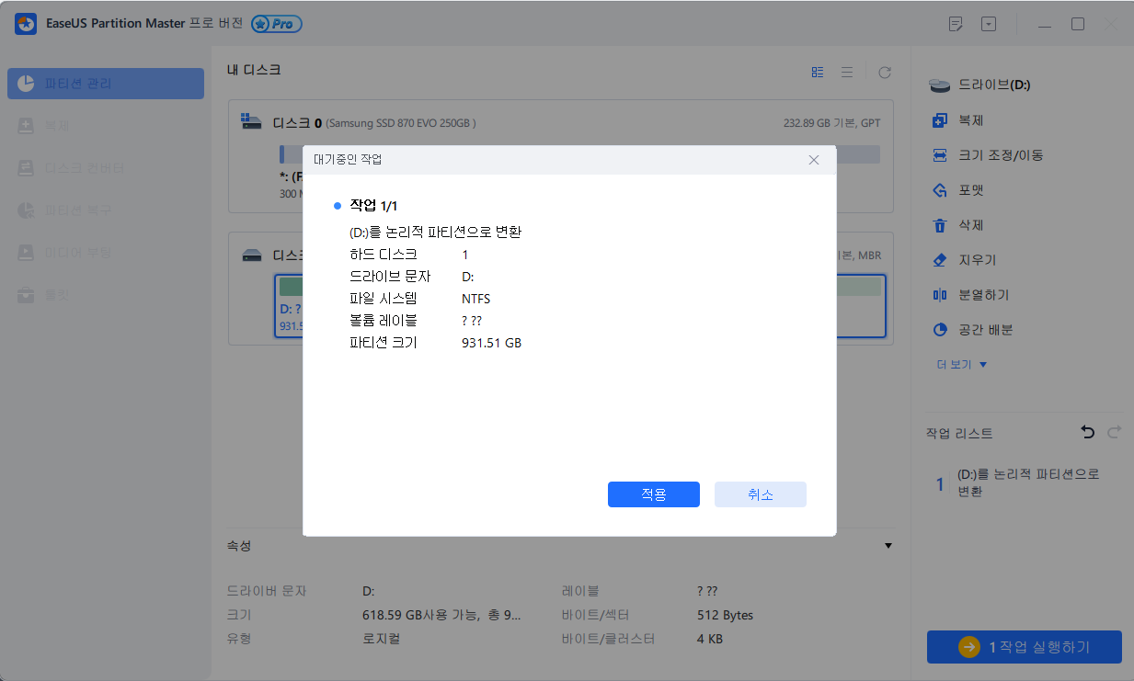Select the 삭제 (Delete) icon
Image resolution: width=1134 pixels, height=681 pixels.
pyautogui.click(x=940, y=224)
